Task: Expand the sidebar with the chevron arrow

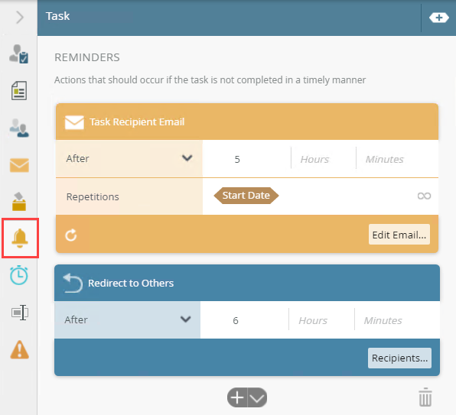Action: [x=19, y=17]
